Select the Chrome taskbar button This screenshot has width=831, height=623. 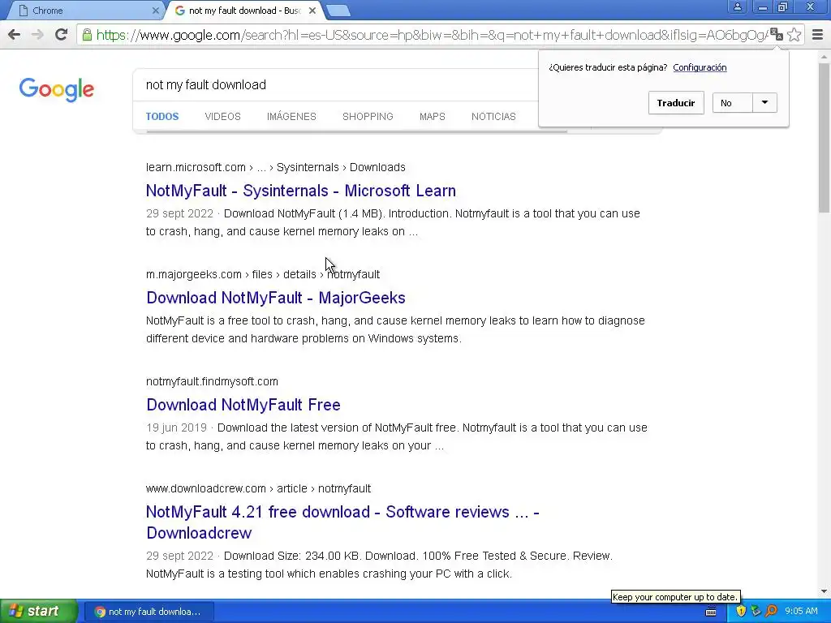pyautogui.click(x=149, y=612)
